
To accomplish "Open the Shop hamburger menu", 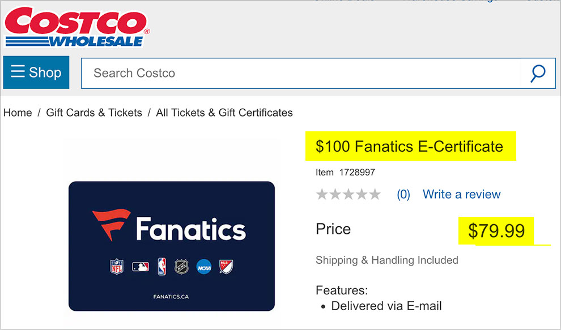I will (x=36, y=72).
